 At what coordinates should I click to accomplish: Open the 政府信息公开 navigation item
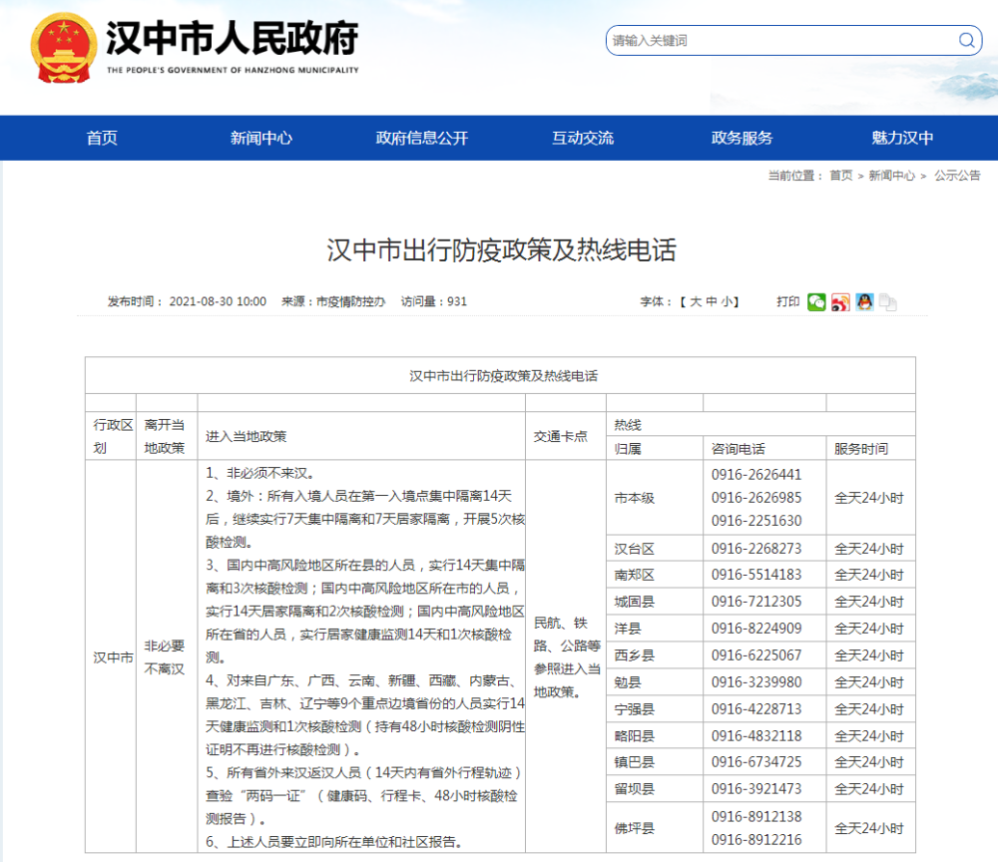pos(422,138)
